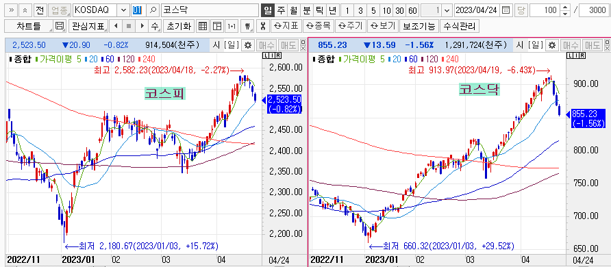
Task: Click the 수 button next to arrows
Action: pyautogui.click(x=155, y=27)
